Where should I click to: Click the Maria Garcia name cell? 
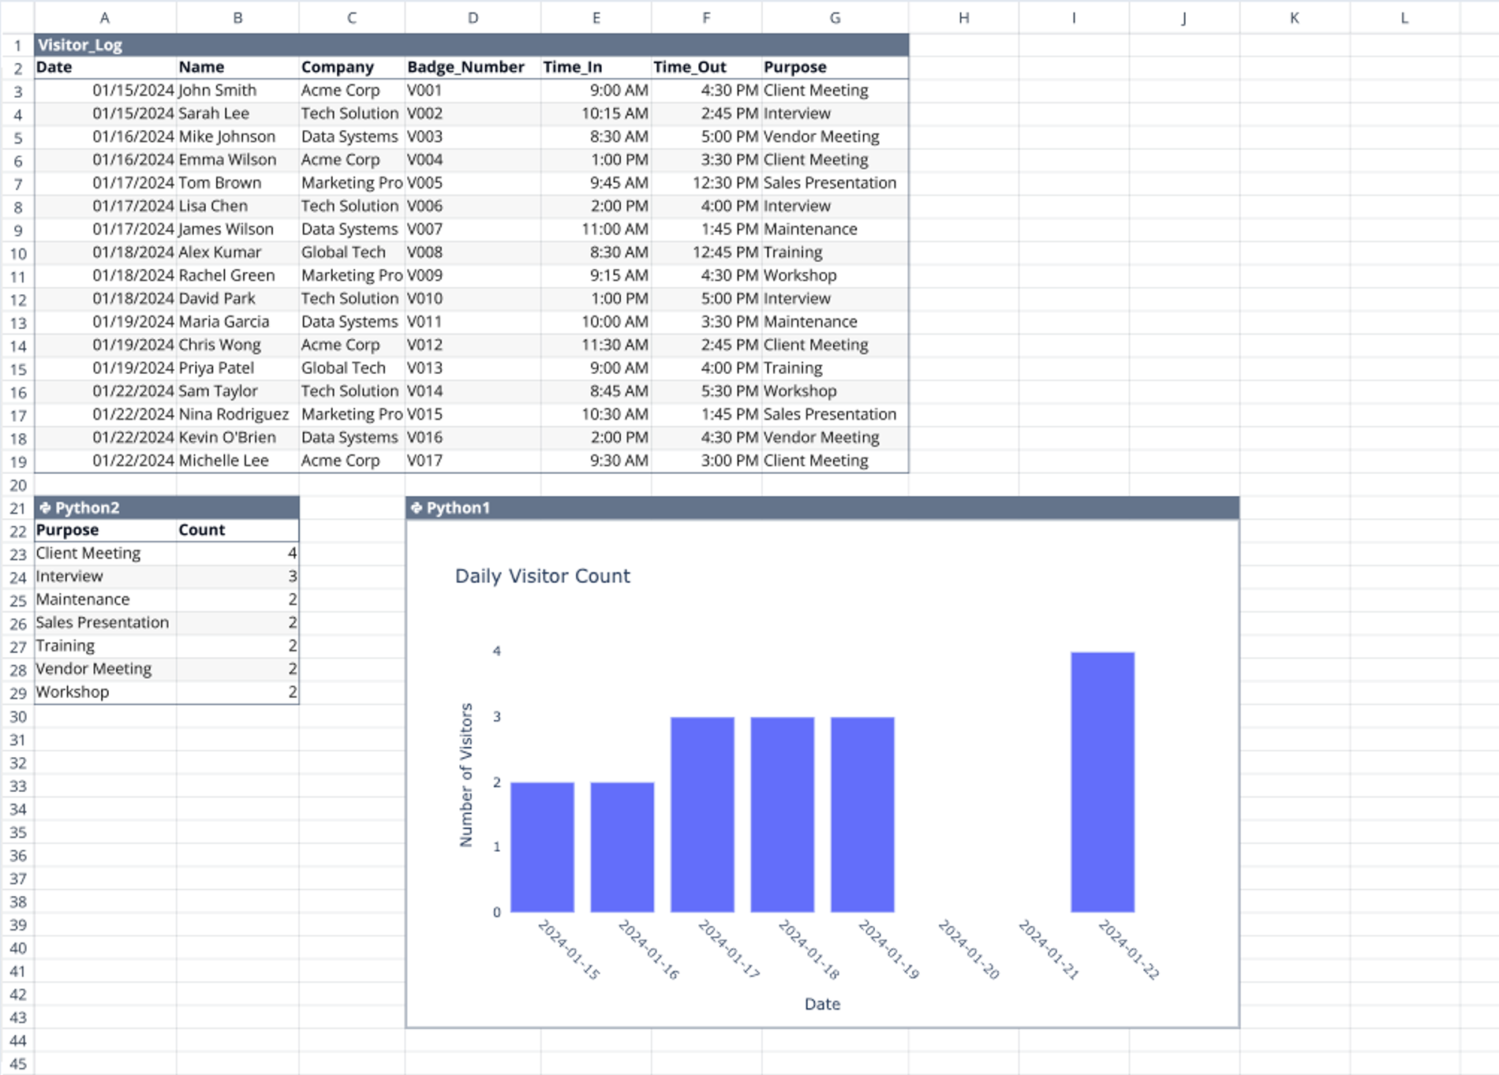237,322
